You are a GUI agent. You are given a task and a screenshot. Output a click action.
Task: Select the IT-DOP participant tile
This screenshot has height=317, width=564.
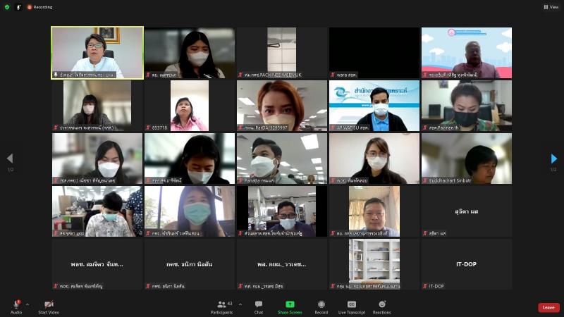(x=467, y=264)
